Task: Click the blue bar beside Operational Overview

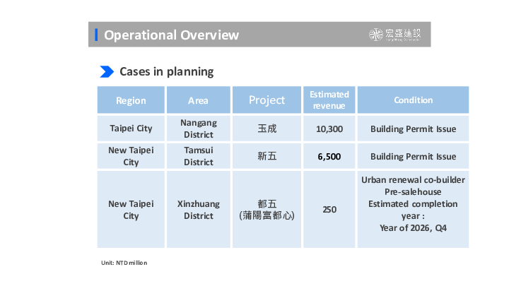Action: coord(96,35)
